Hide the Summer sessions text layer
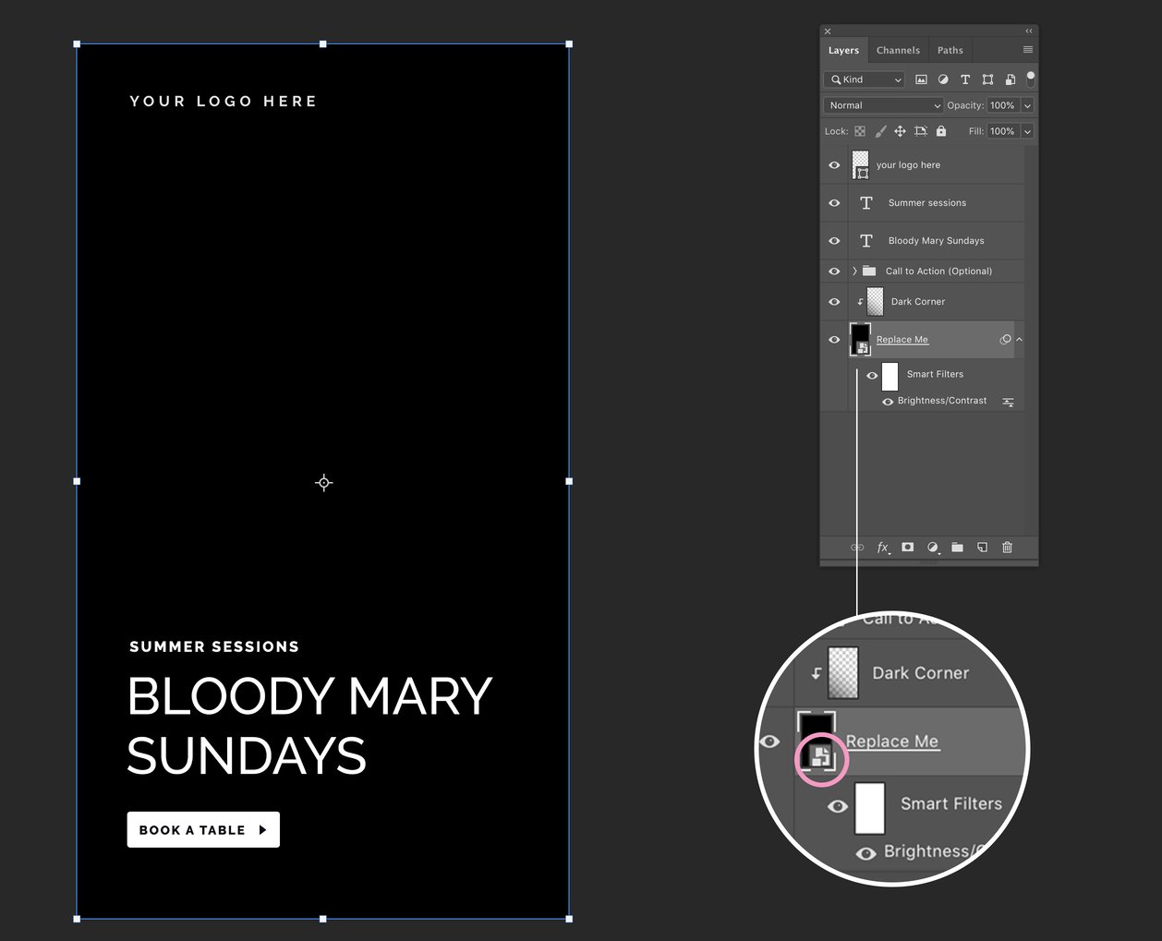Viewport: 1162px width, 941px height. pos(834,203)
